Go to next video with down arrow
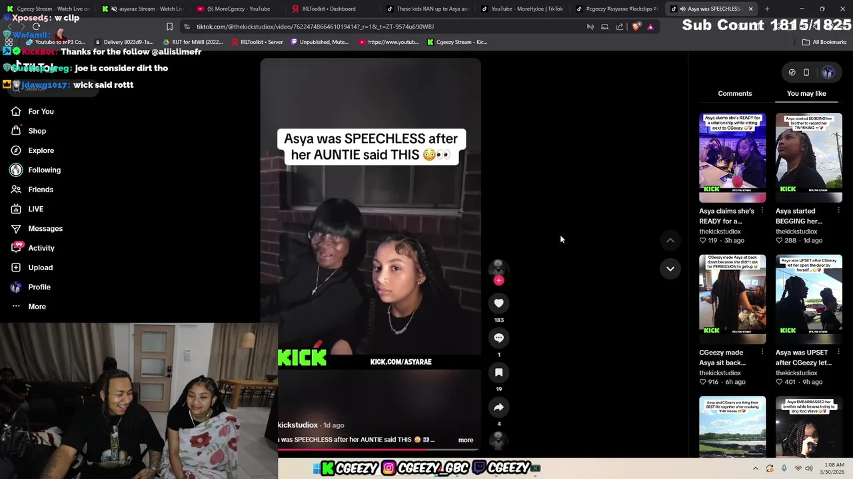 (x=670, y=269)
